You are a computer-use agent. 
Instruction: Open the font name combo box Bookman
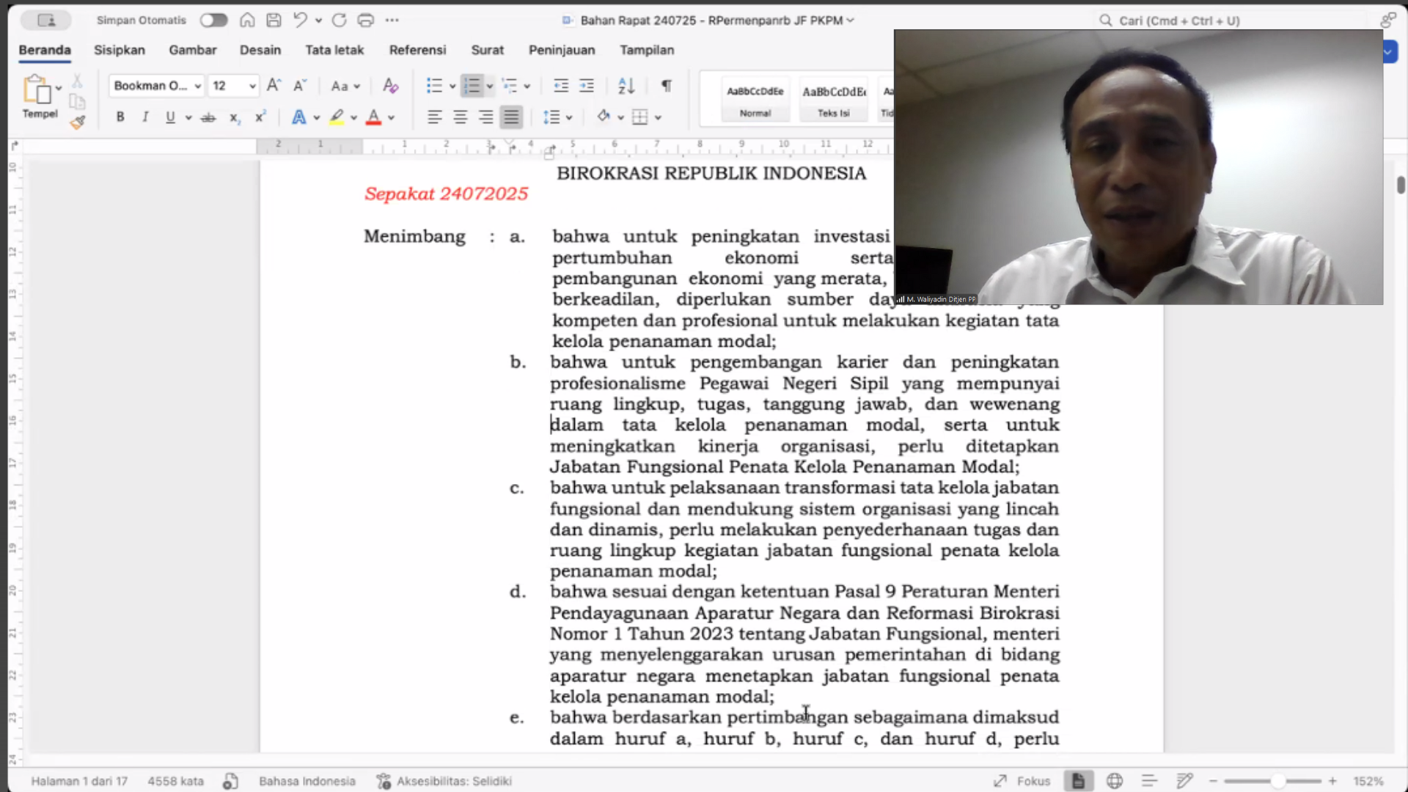[x=156, y=86]
